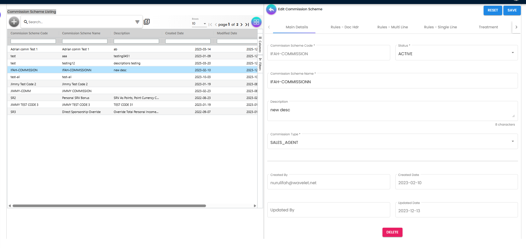The image size is (526, 248).
Task: Switch to the Main Details tab
Action: [297, 27]
